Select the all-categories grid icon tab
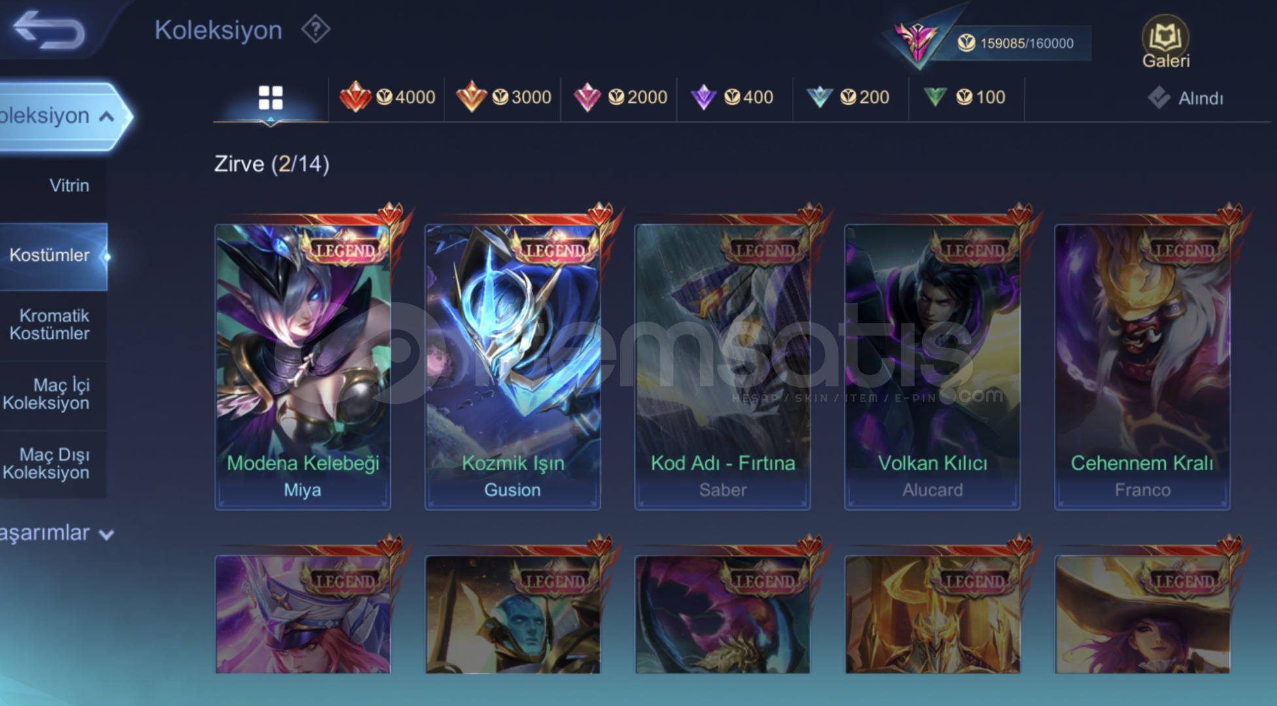 [270, 98]
